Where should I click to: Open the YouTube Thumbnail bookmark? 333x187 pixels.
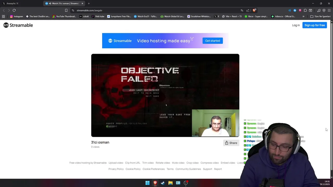pyautogui.click(x=64, y=16)
